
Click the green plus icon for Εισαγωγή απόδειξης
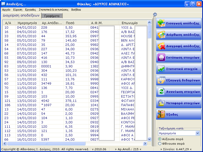[161, 23]
